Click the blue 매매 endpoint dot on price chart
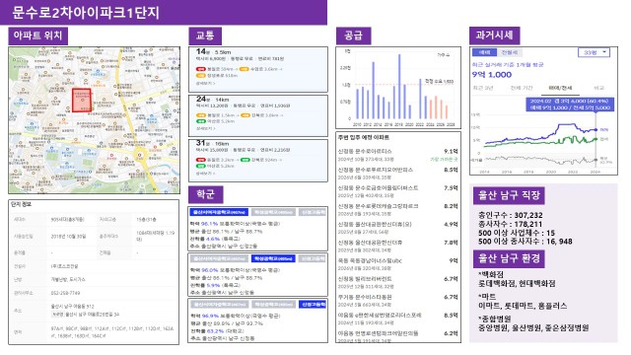The width and height of the screenshot is (631, 355). click(x=596, y=129)
